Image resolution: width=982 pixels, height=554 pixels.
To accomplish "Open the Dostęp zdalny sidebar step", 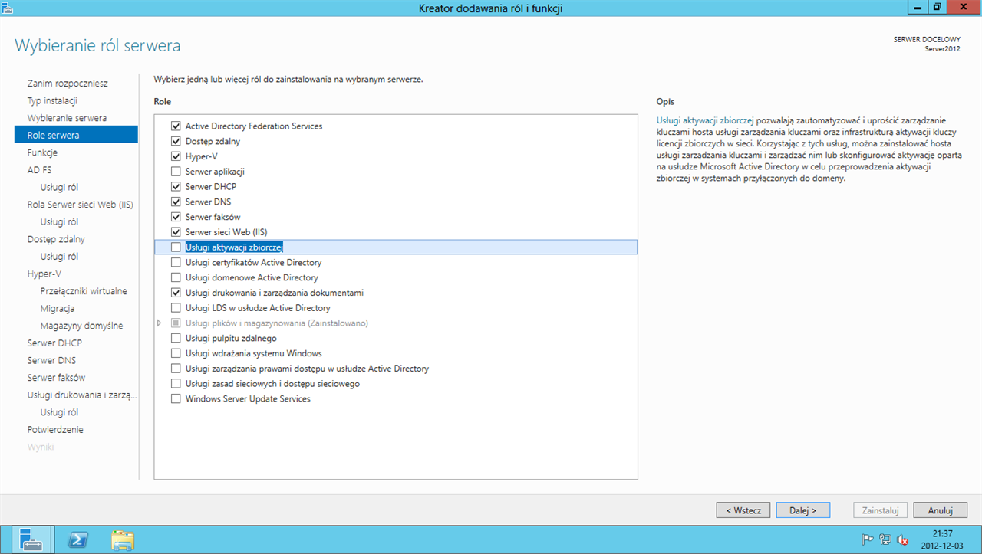I will click(x=56, y=239).
